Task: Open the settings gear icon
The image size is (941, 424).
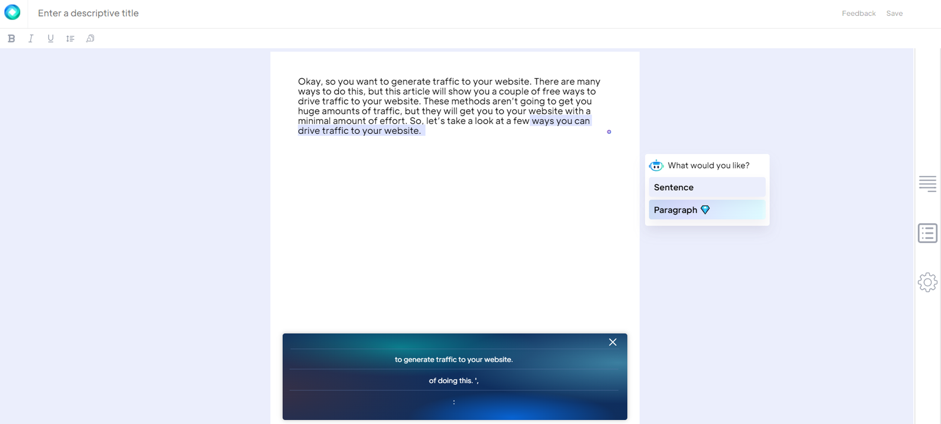Action: click(x=927, y=282)
